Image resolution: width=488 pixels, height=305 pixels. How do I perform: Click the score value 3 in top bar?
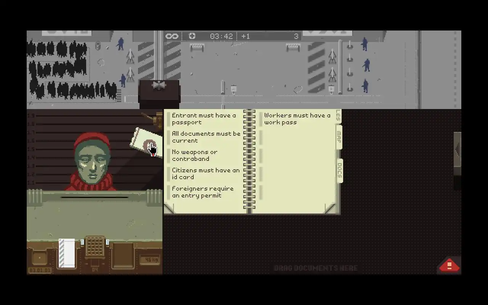pos(296,36)
